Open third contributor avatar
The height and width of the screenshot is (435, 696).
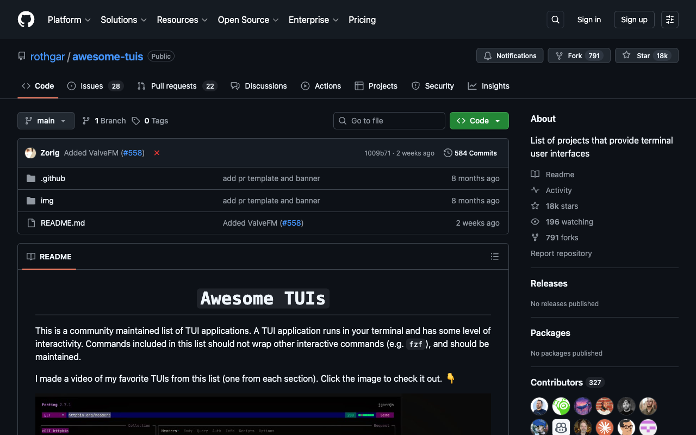pyautogui.click(x=583, y=406)
